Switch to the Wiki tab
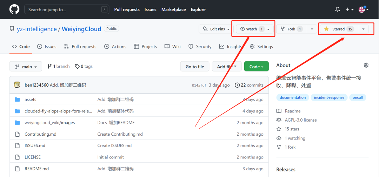Image resolution: width=379 pixels, height=177 pixels. coord(172,47)
